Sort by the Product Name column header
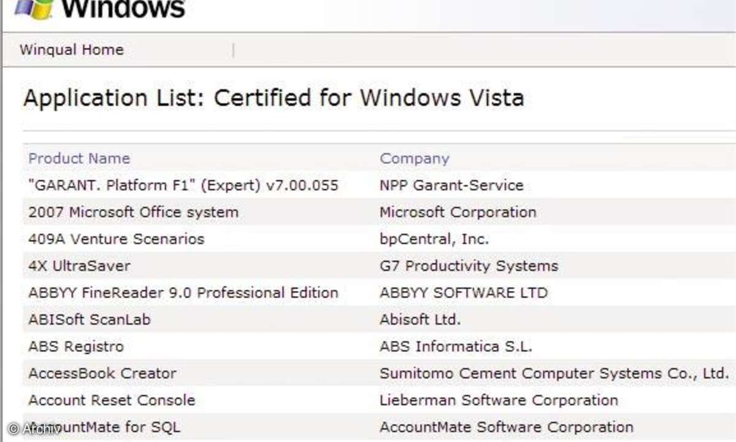Image resolution: width=736 pixels, height=442 pixels. pos(79,158)
